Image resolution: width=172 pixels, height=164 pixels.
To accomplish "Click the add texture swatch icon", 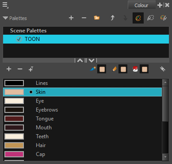I will tap(31, 69).
